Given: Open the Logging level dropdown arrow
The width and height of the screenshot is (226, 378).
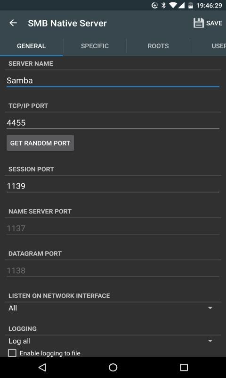Looking at the screenshot, I should point(210,341).
